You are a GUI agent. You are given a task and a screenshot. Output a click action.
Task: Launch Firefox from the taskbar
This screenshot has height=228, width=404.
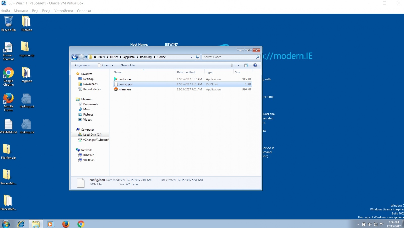point(66,224)
